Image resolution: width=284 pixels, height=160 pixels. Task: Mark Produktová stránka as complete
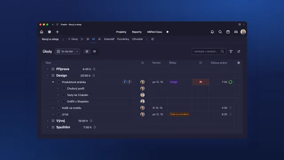59,82
